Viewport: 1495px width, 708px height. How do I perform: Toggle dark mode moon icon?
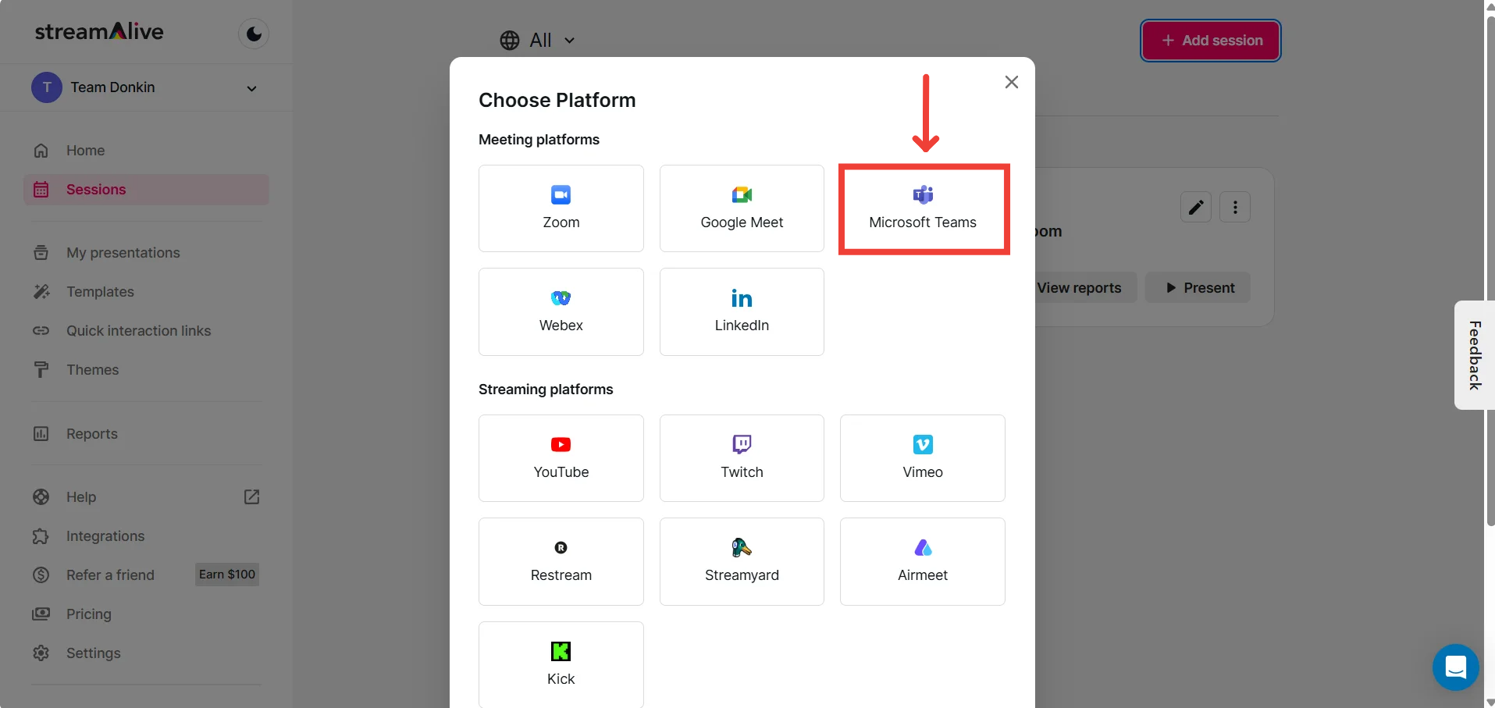click(254, 34)
